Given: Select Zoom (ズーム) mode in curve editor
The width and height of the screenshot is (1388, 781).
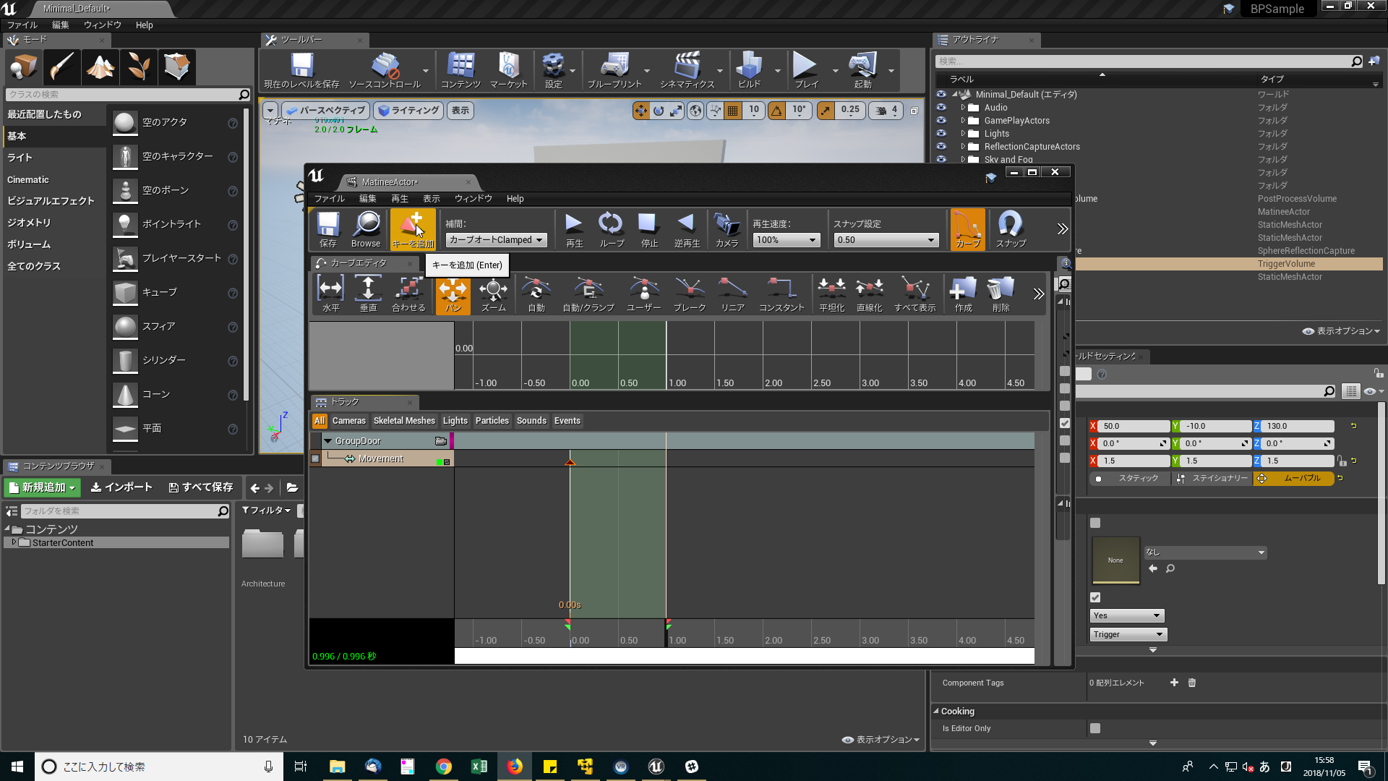Looking at the screenshot, I should coord(493,294).
